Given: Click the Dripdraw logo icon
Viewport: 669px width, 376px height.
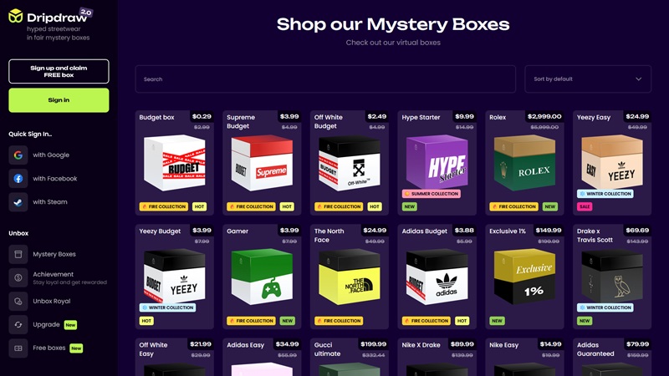Looking at the screenshot, I should [15, 16].
